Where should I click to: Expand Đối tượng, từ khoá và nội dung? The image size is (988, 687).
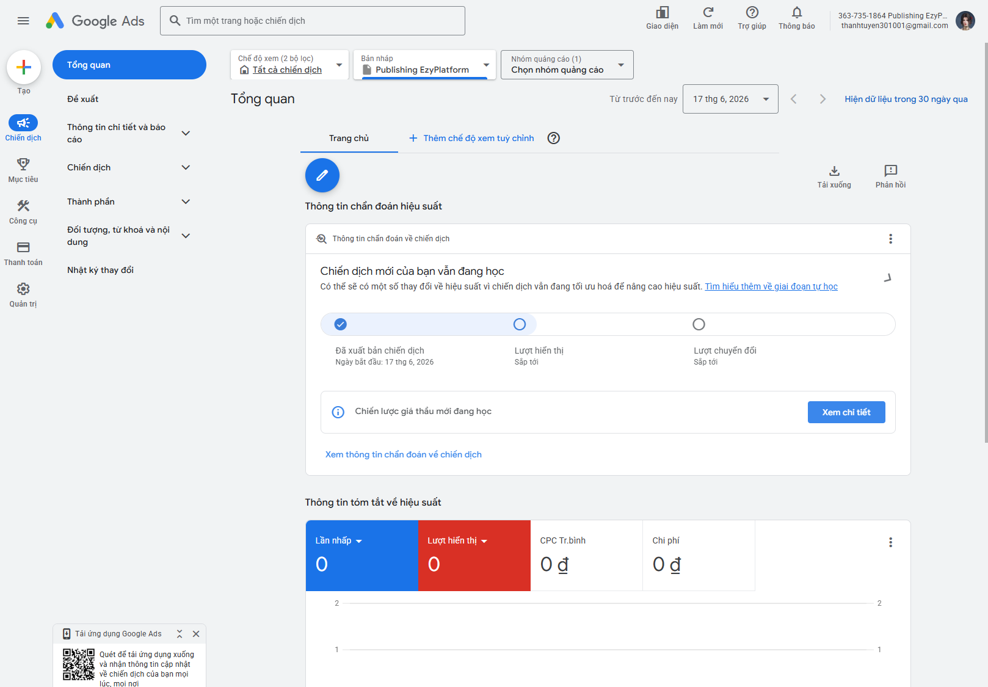[186, 236]
